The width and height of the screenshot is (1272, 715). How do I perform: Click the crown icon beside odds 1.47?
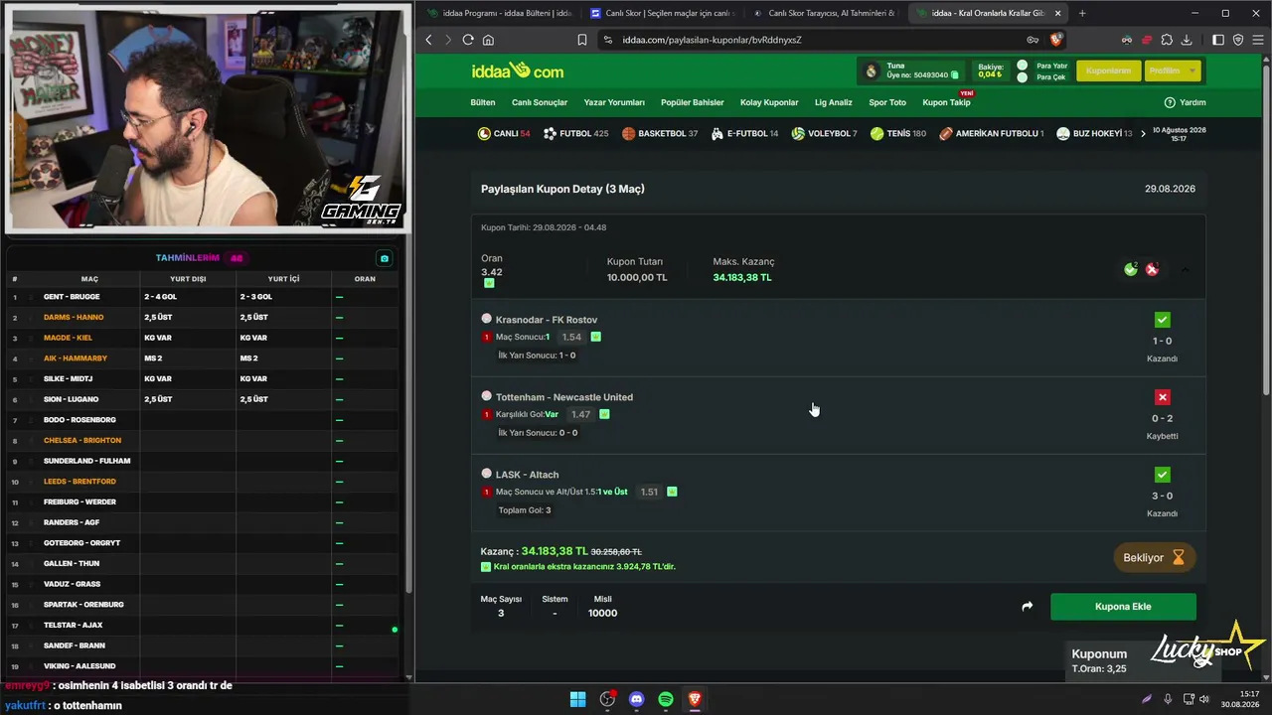point(604,414)
